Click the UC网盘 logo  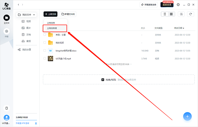pos(6,6)
